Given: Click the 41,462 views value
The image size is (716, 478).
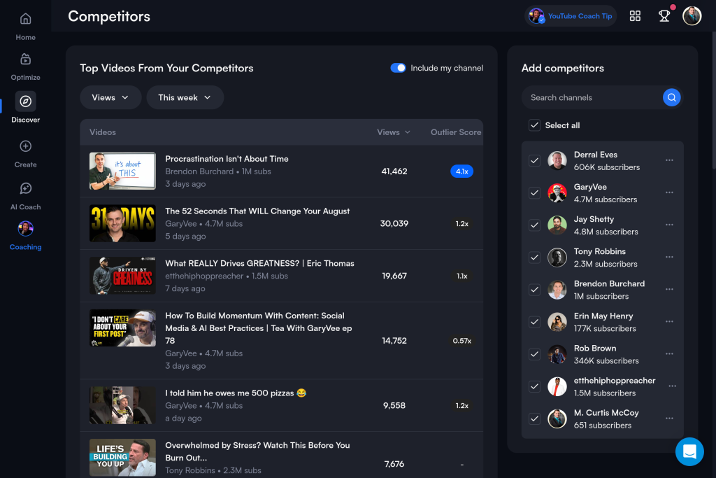Looking at the screenshot, I should [x=394, y=171].
